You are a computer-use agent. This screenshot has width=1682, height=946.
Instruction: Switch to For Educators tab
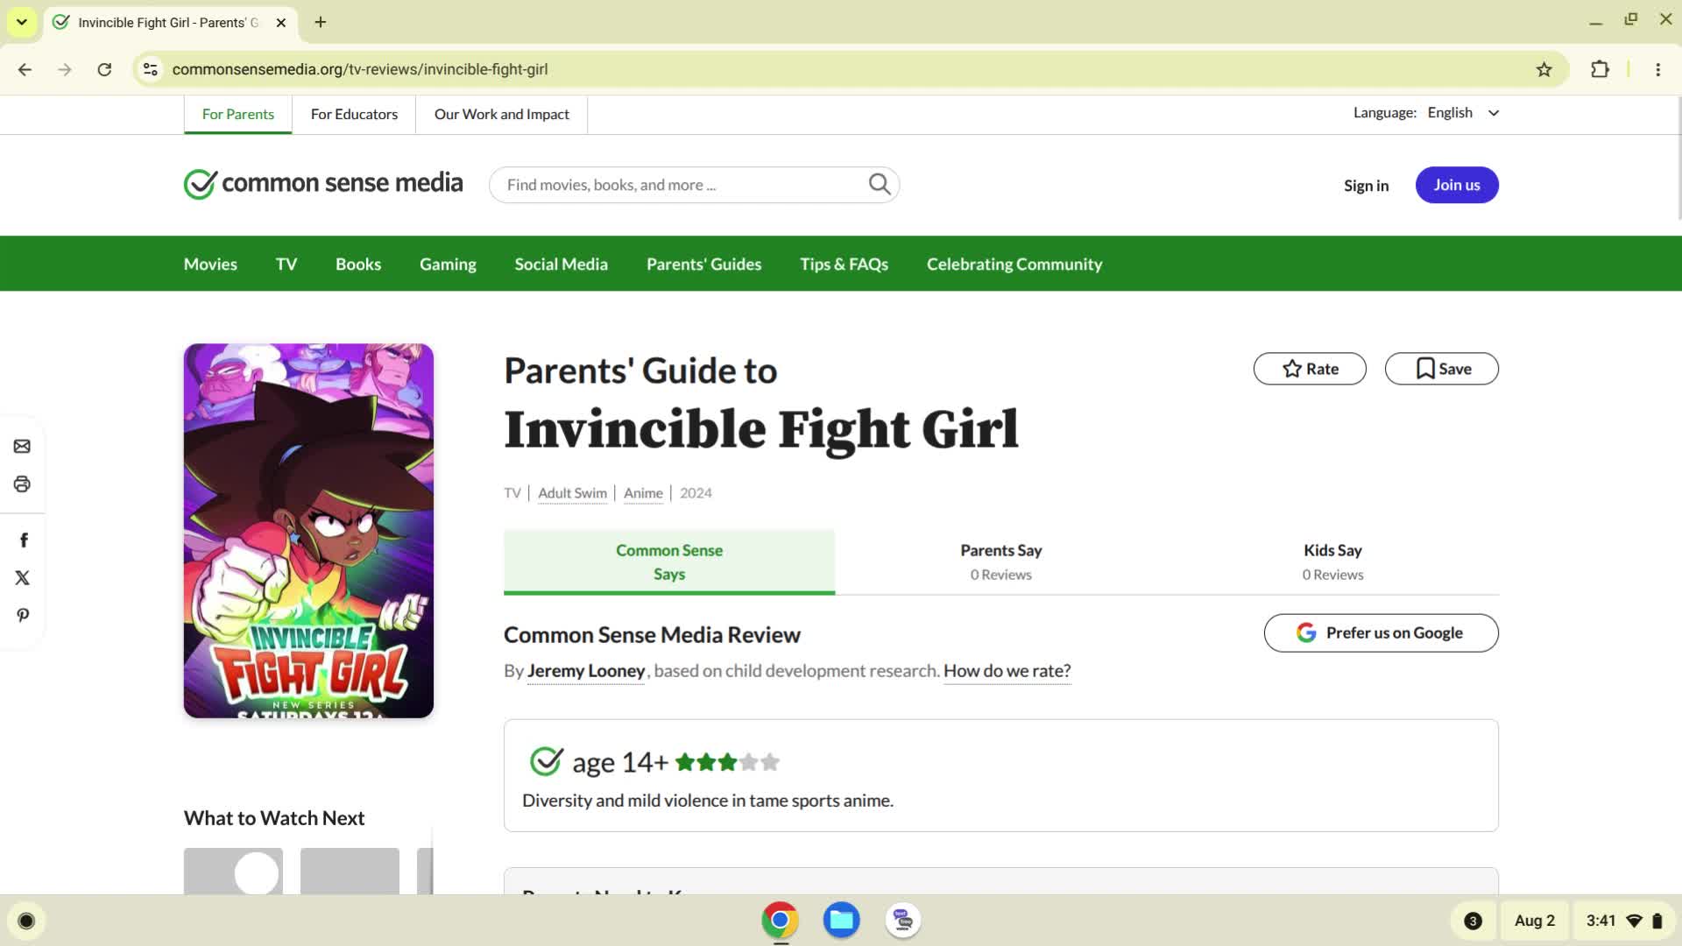(354, 115)
